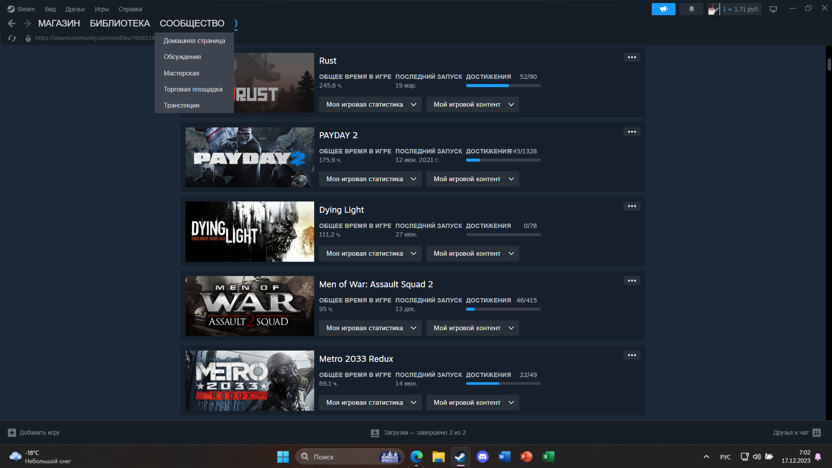Click Добавить игру button
The height and width of the screenshot is (468, 832).
34,432
